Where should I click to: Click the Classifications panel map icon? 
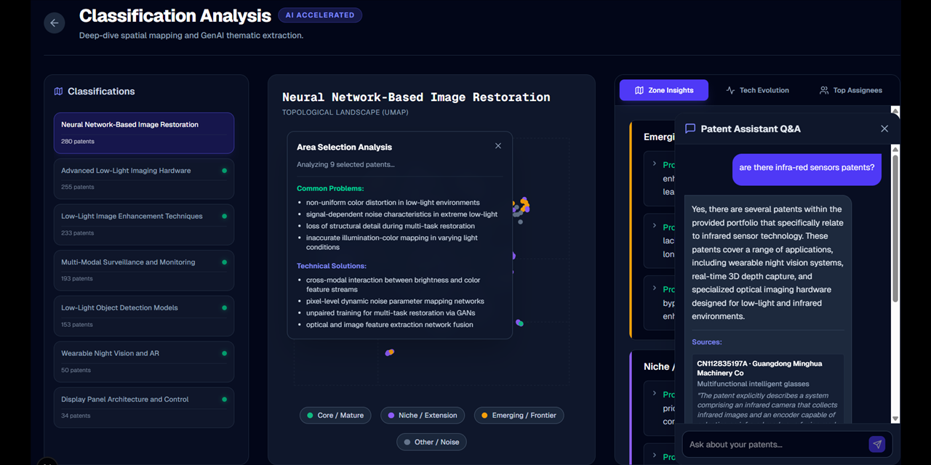click(59, 91)
